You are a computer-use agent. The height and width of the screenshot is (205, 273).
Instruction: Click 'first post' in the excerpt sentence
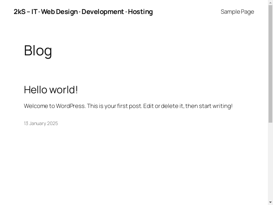coord(129,106)
